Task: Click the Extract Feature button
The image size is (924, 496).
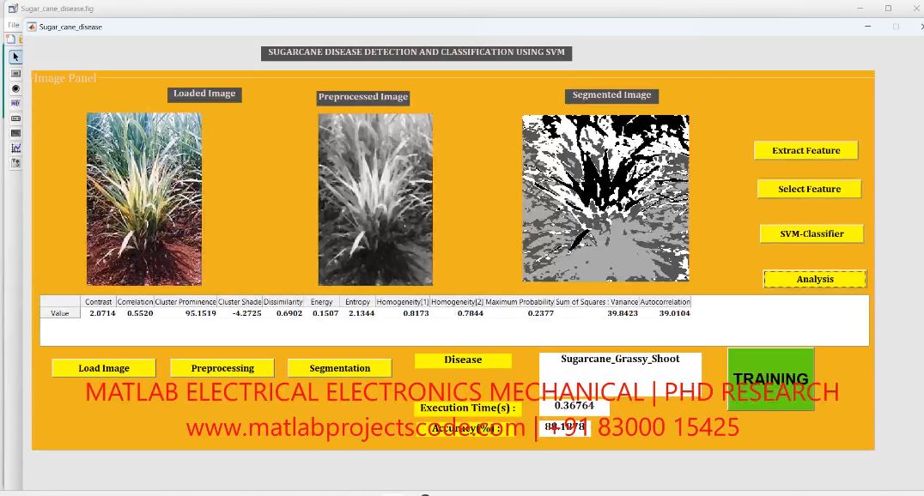Action: pos(805,150)
